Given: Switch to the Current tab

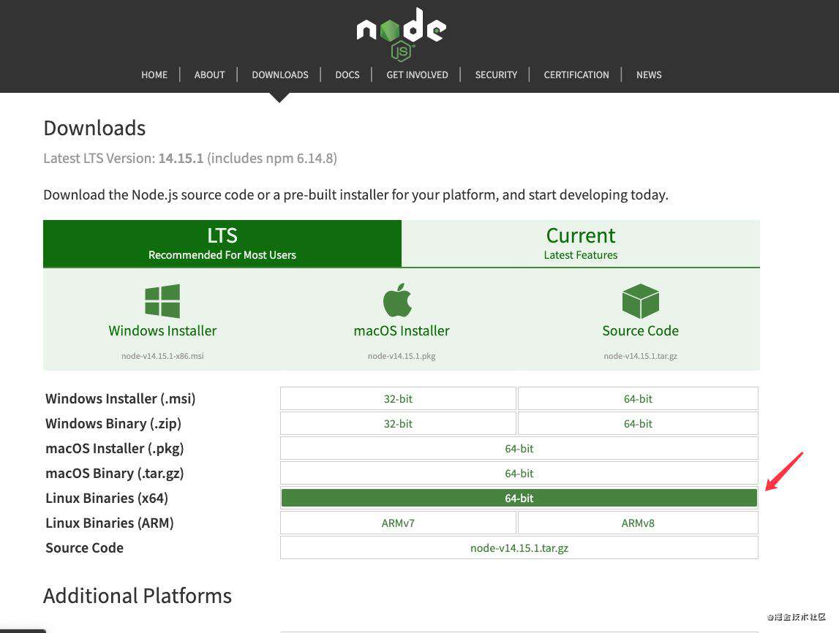Looking at the screenshot, I should 581,243.
